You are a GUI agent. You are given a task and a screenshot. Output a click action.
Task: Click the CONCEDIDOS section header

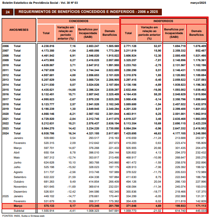(x=78, y=21)
